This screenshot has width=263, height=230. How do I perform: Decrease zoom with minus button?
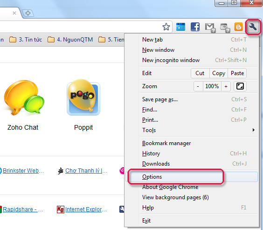pos(198,86)
